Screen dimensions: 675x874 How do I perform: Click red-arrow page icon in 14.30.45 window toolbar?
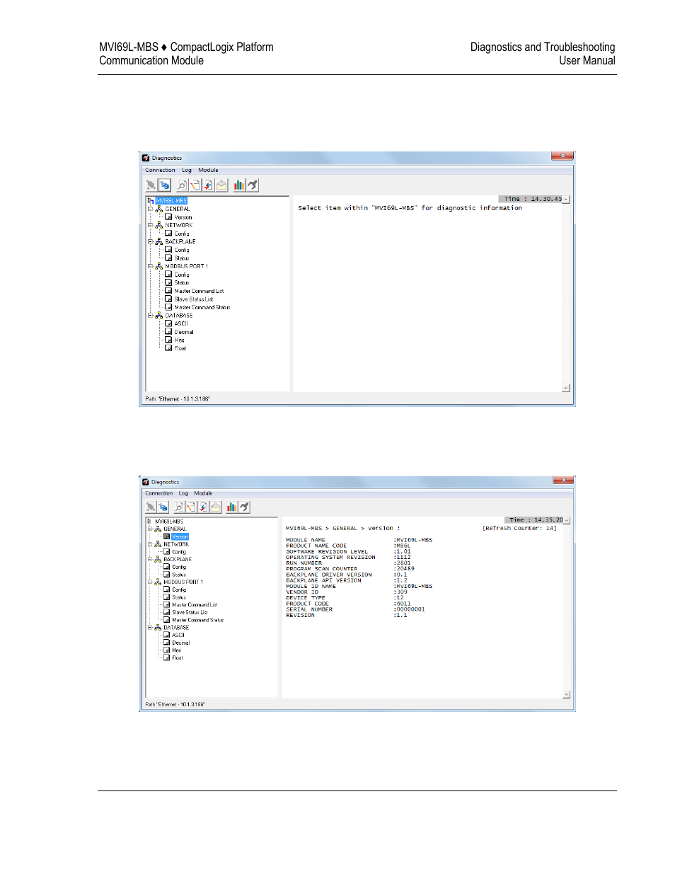208,185
